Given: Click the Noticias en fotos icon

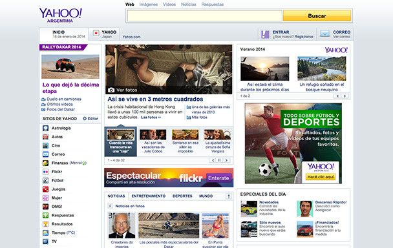Looking at the screenshot, I should tap(110, 206).
